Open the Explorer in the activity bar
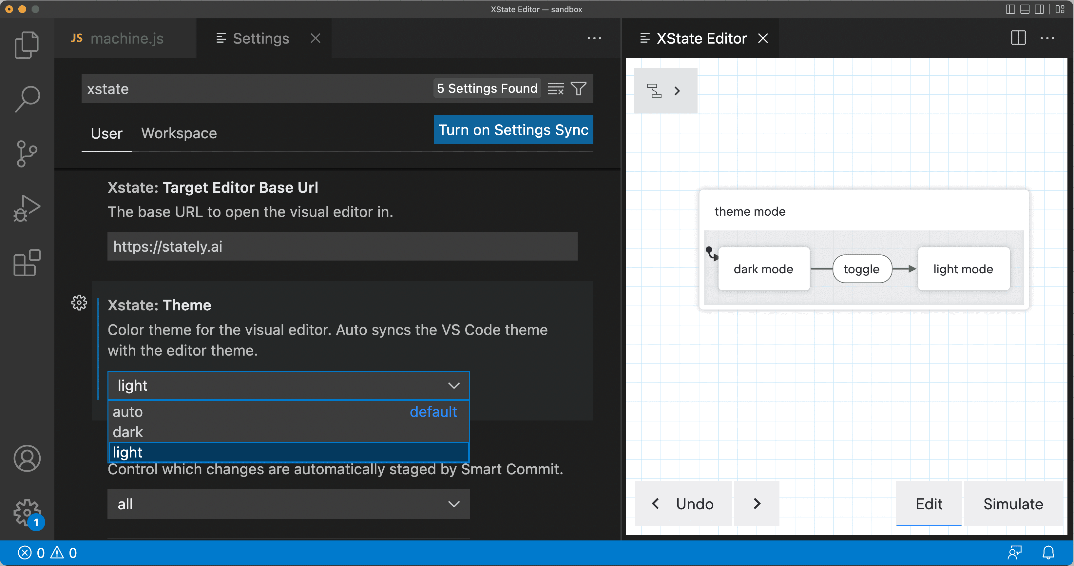Image resolution: width=1074 pixels, height=566 pixels. click(x=27, y=44)
